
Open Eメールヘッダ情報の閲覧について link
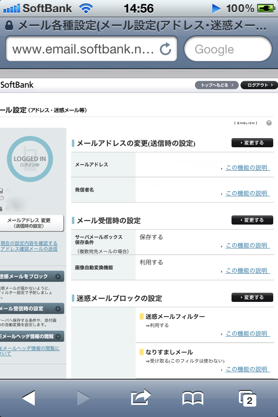(x=30, y=351)
